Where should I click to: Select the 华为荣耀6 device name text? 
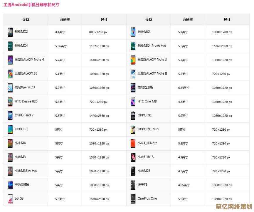point(22,185)
